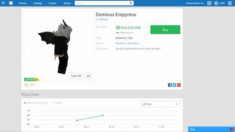Expand the 180 Days range dropdown

click(160, 104)
